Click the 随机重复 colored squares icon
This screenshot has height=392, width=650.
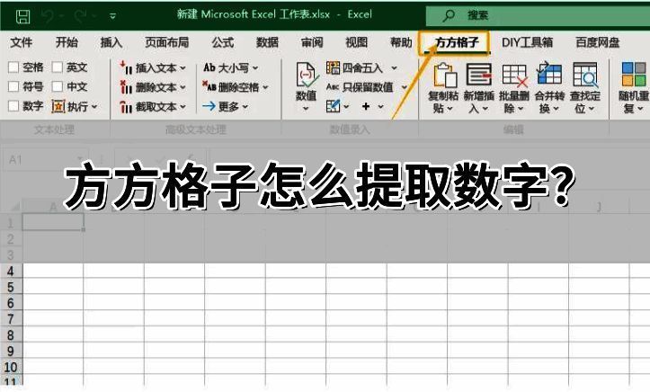pos(634,74)
